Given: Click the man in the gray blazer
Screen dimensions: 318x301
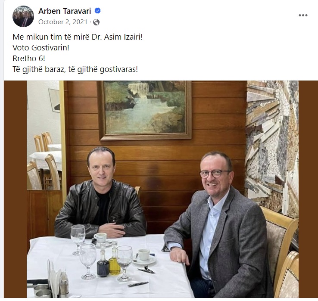Looking at the screenshot, I should pyautogui.click(x=217, y=225).
